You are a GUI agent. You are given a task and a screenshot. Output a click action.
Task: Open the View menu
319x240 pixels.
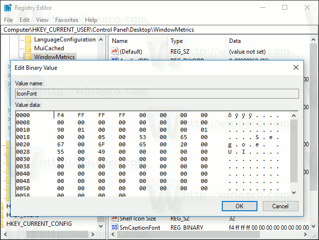(x=42, y=20)
